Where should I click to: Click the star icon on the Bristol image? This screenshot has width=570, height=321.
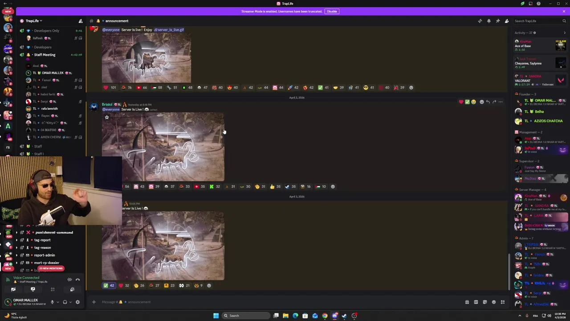[107, 117]
